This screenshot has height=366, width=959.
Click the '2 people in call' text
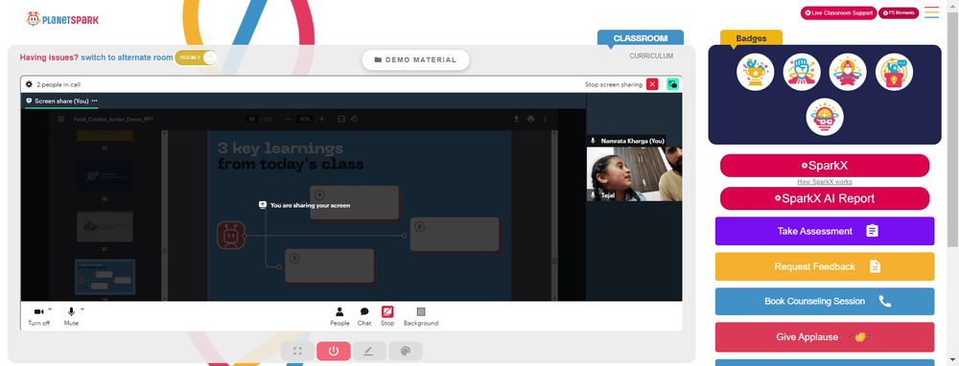(58, 84)
